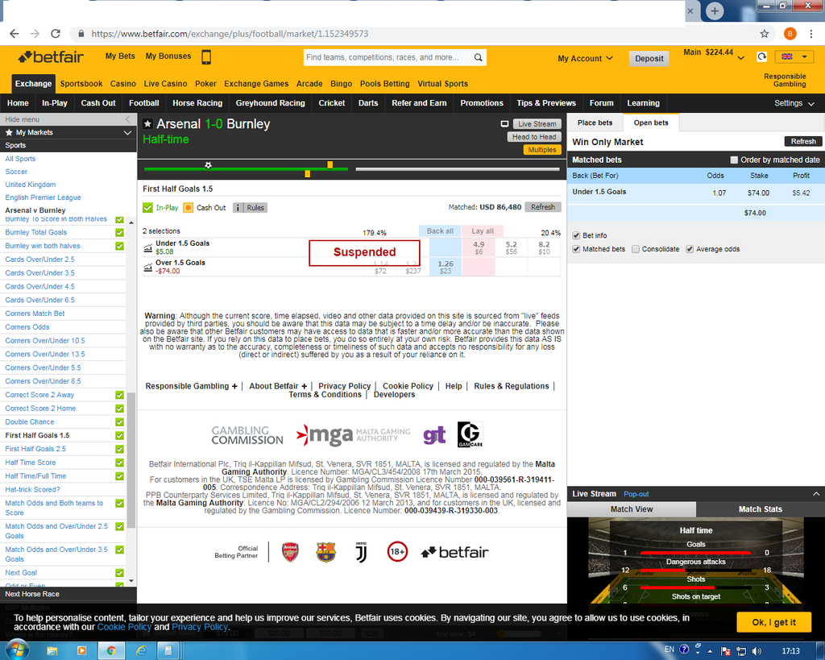Expand the My Account dropdown
The height and width of the screenshot is (660, 825).
coord(585,58)
